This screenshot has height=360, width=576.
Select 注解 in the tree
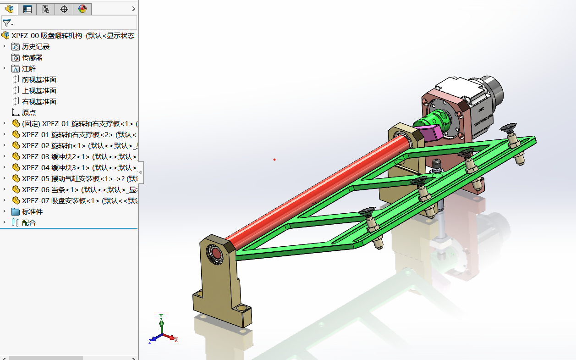[29, 68]
